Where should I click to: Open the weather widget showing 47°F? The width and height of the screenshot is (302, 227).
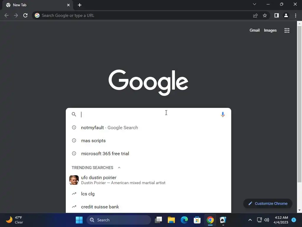[14, 220]
